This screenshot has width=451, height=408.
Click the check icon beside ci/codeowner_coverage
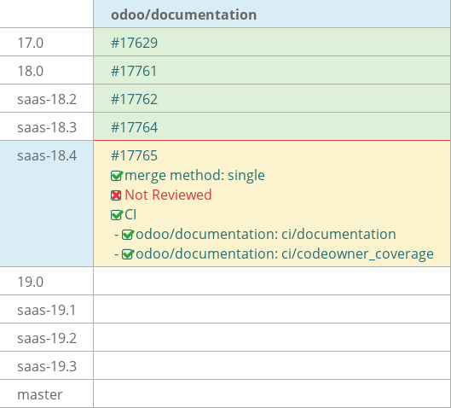pyautogui.click(x=127, y=254)
